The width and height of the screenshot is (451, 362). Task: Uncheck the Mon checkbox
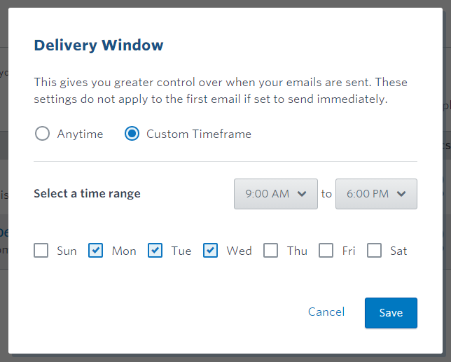pos(95,251)
